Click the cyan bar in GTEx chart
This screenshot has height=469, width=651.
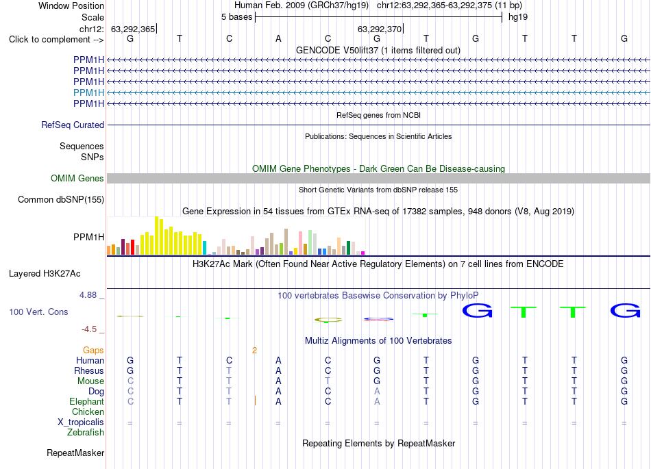204,248
